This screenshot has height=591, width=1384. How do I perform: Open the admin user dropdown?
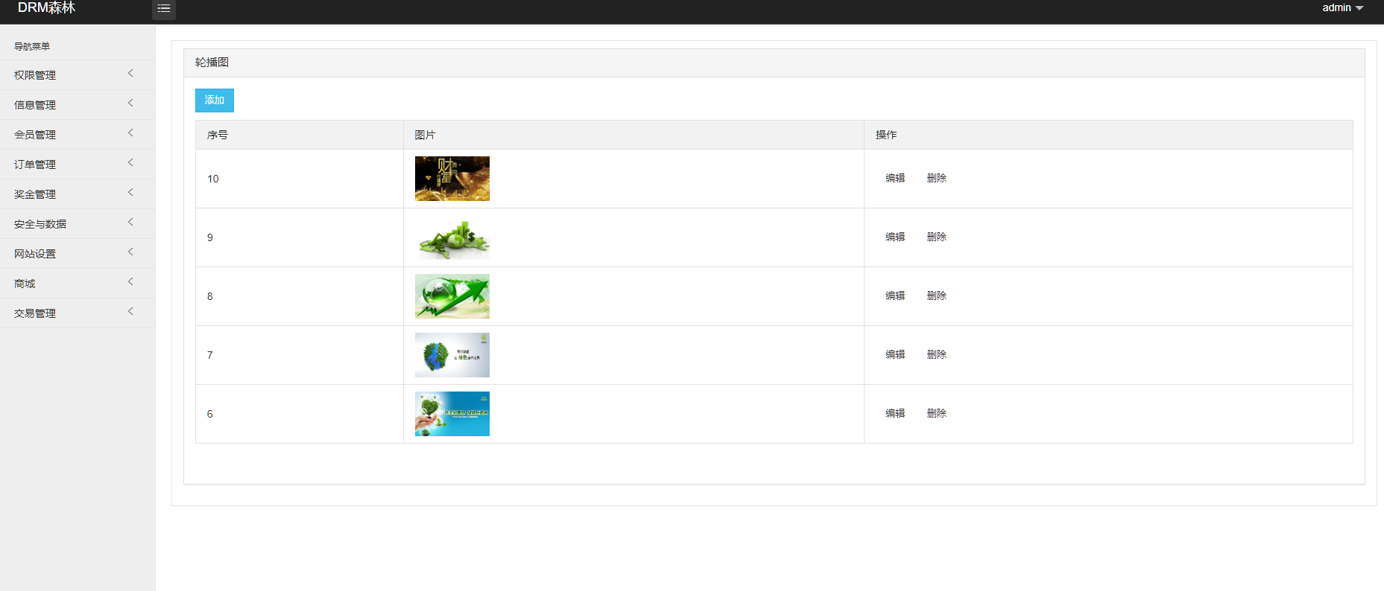tap(1342, 8)
